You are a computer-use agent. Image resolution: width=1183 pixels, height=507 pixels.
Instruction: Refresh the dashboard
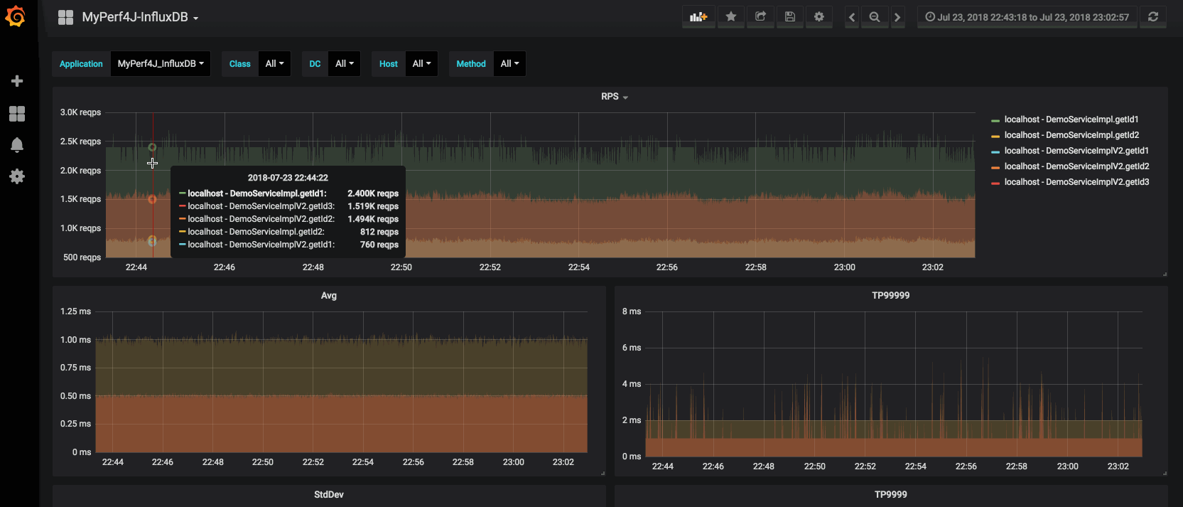[1153, 17]
